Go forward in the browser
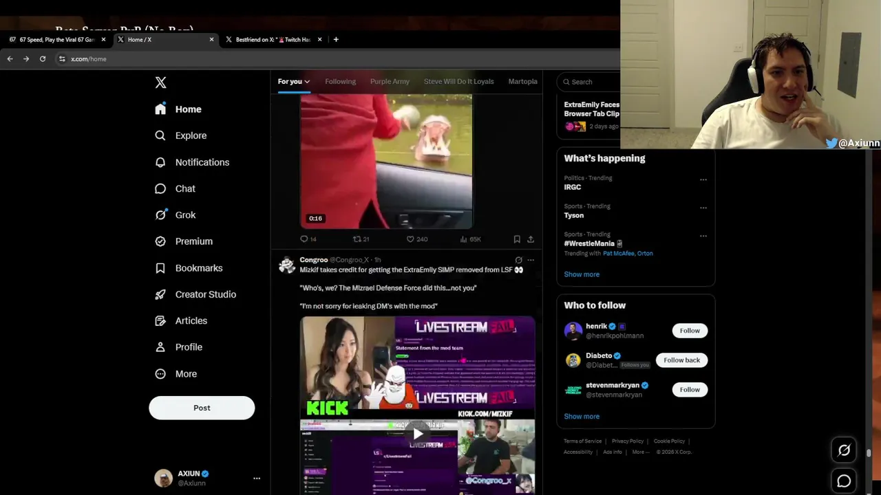The image size is (881, 495). point(26,59)
